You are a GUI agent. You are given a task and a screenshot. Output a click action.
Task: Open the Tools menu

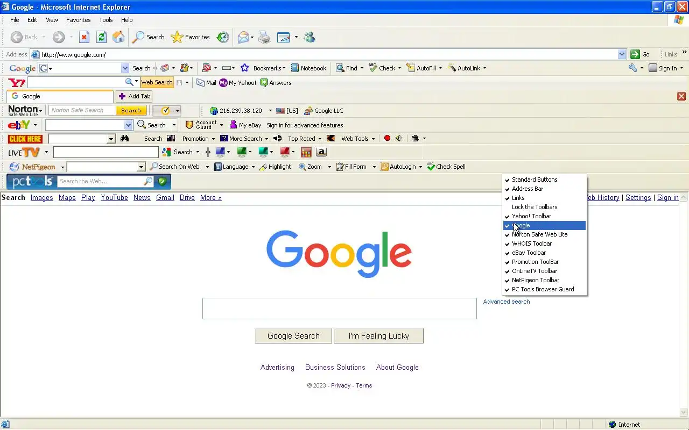(106, 20)
